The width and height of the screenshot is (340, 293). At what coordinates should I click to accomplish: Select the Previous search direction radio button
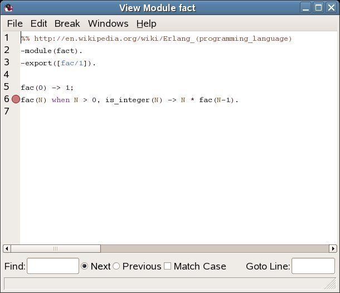116,266
